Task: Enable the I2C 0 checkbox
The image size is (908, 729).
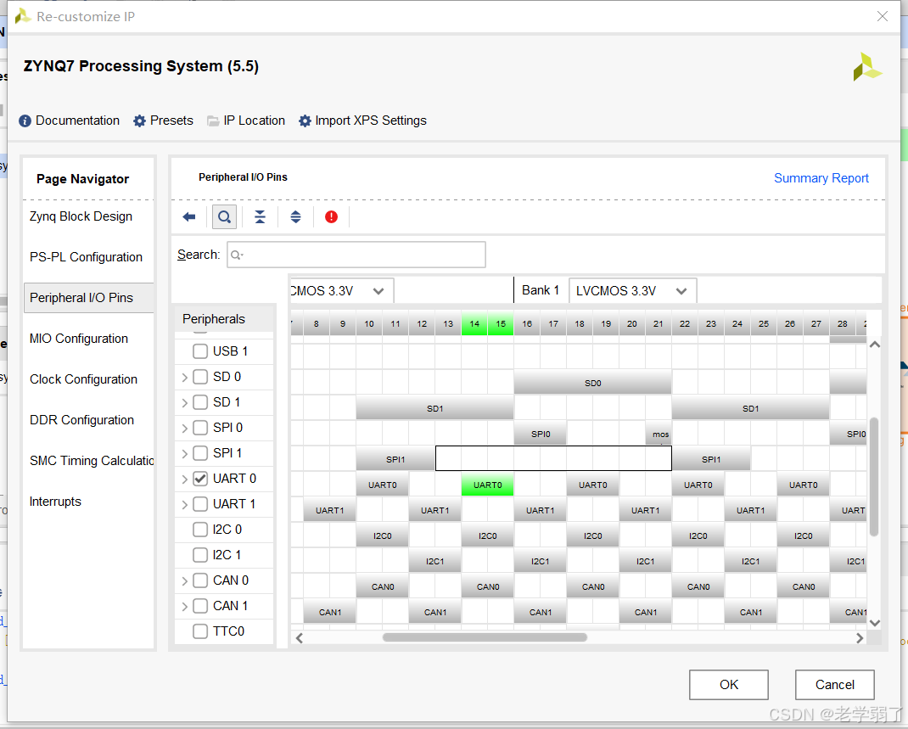Action: (x=200, y=530)
